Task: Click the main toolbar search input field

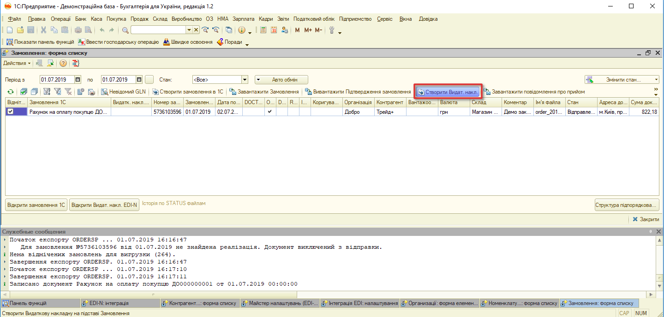Action: [x=158, y=30]
